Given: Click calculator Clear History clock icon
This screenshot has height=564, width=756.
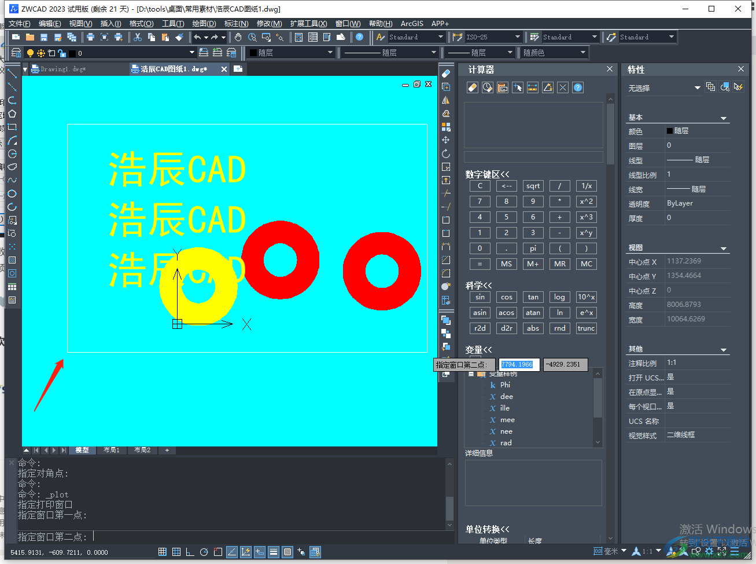Looking at the screenshot, I should pyautogui.click(x=488, y=87).
